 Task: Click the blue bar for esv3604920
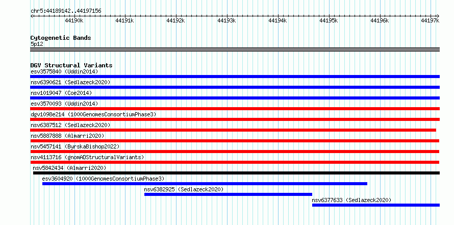(205, 184)
